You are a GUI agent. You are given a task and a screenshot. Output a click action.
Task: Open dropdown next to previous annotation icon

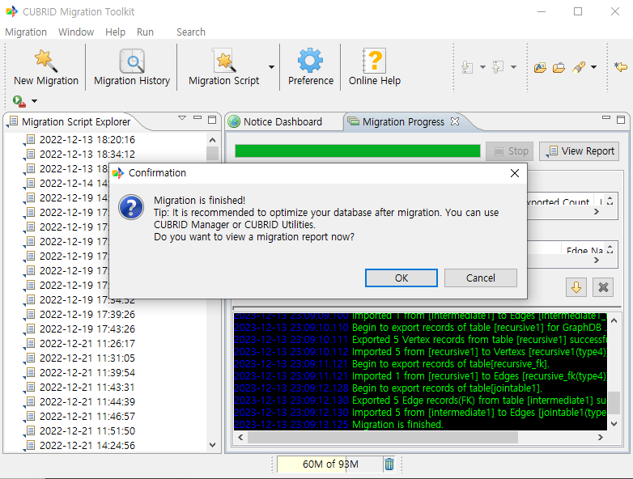[513, 67]
